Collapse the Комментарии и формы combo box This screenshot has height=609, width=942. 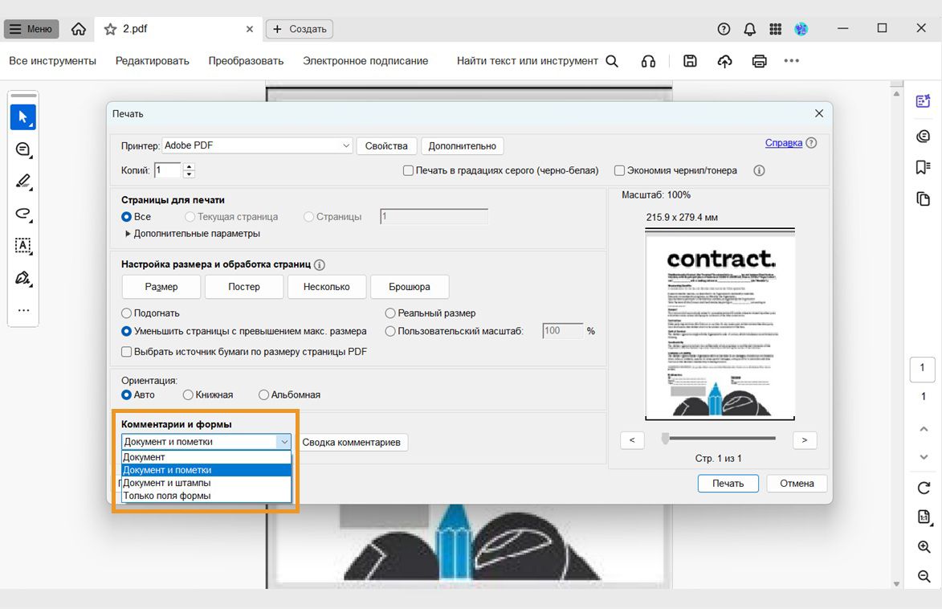(206, 442)
